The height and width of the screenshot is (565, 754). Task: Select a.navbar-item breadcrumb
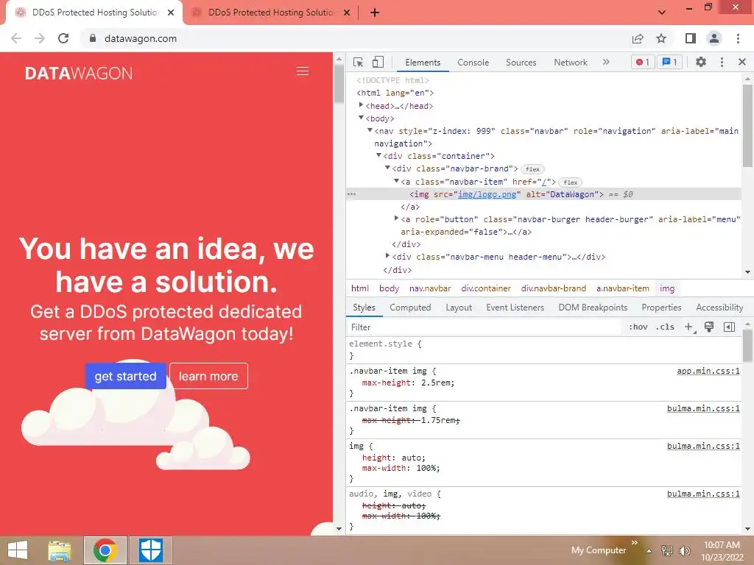623,288
